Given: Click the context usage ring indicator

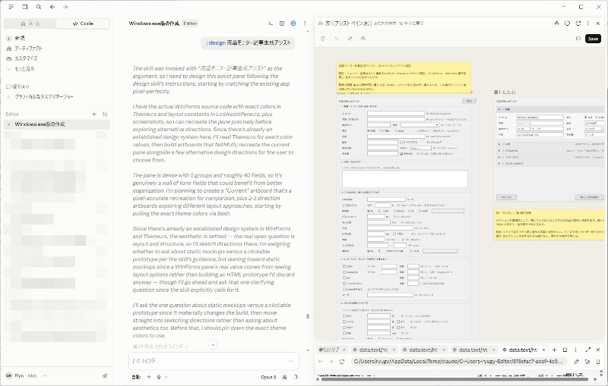Looking at the screenshot, I should tap(296, 377).
